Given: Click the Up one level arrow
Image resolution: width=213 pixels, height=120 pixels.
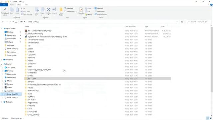Looking at the screenshot, I should pos(13,22).
